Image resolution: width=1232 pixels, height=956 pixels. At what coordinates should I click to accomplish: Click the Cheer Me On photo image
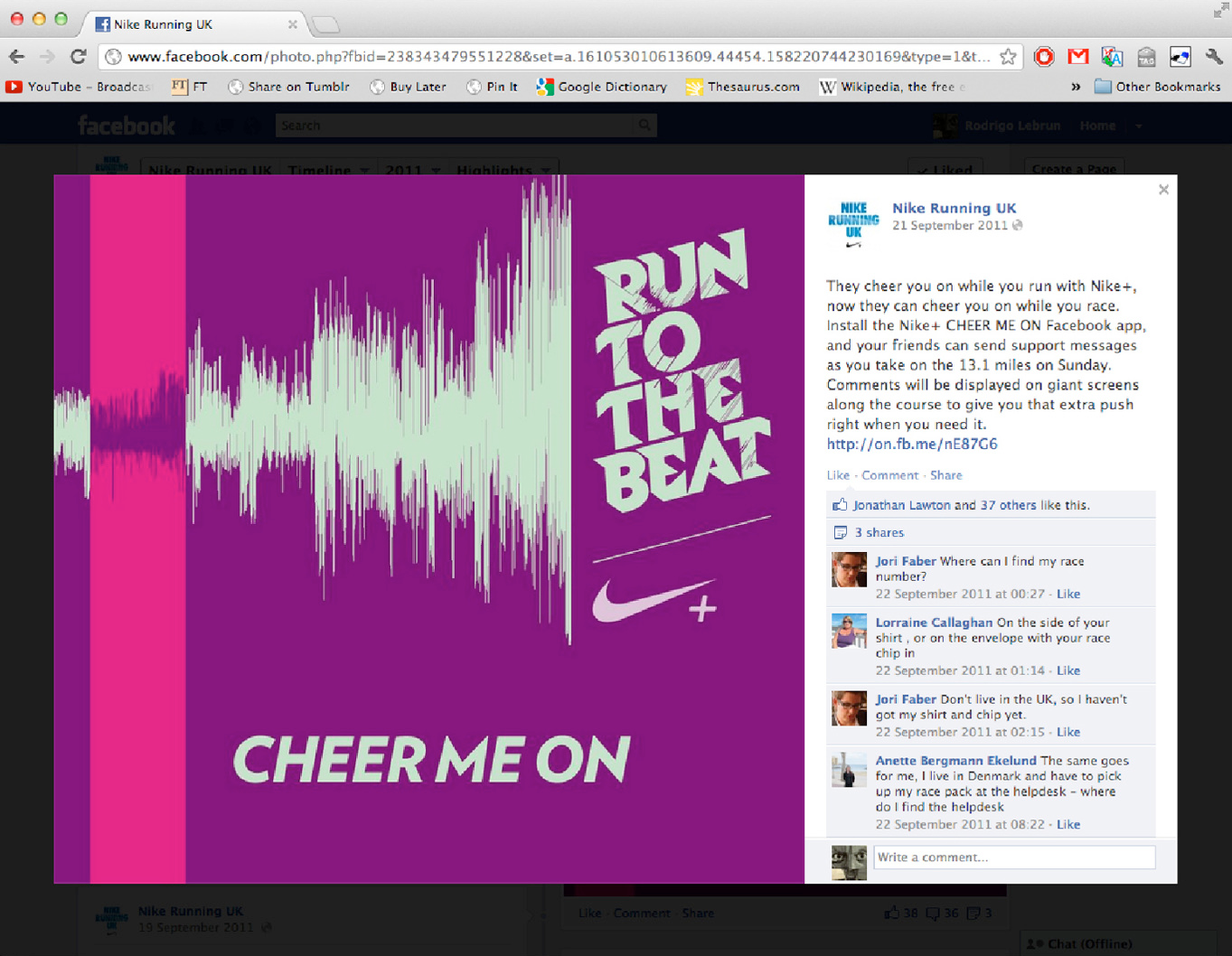pyautogui.click(x=429, y=529)
